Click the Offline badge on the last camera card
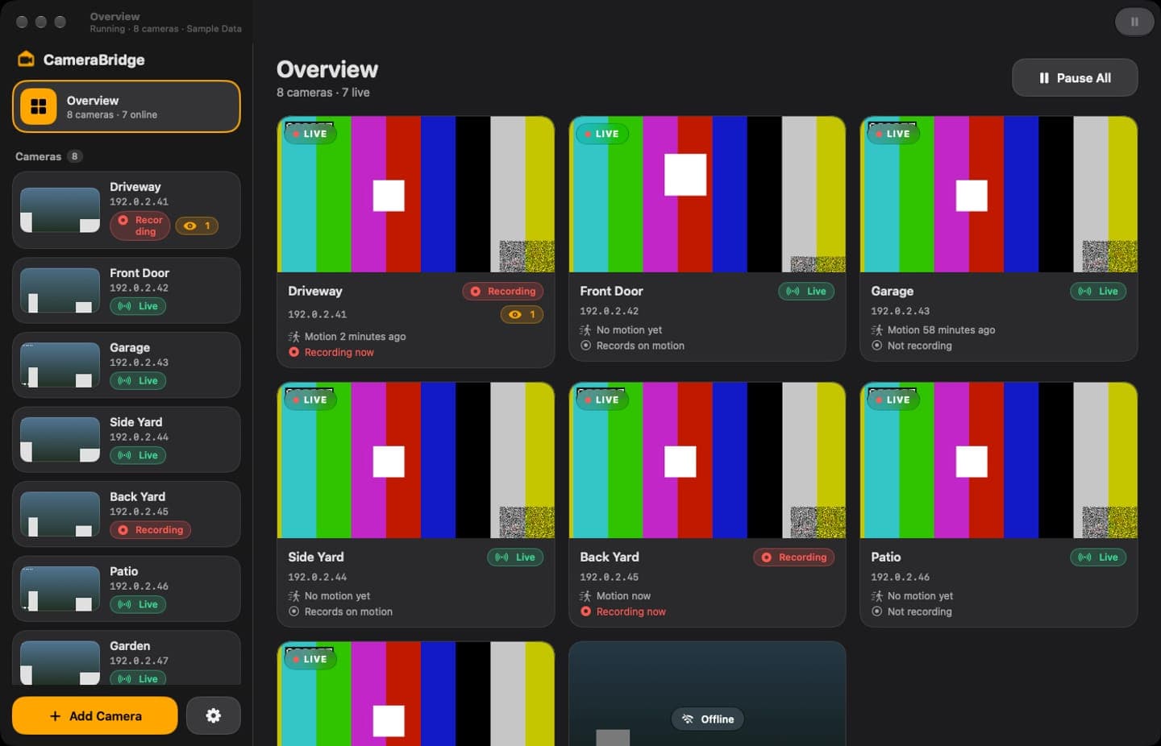This screenshot has width=1161, height=746. (708, 719)
